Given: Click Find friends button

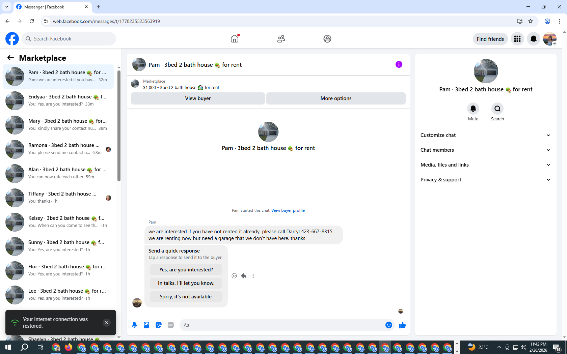Looking at the screenshot, I should 490,39.
